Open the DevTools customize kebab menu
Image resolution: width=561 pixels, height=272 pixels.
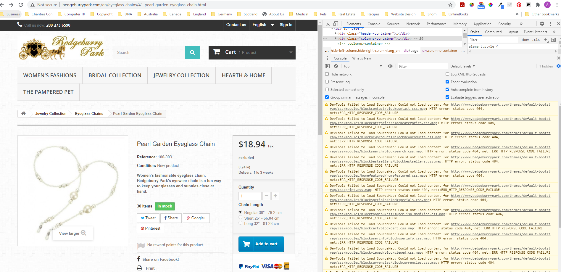pos(550,24)
